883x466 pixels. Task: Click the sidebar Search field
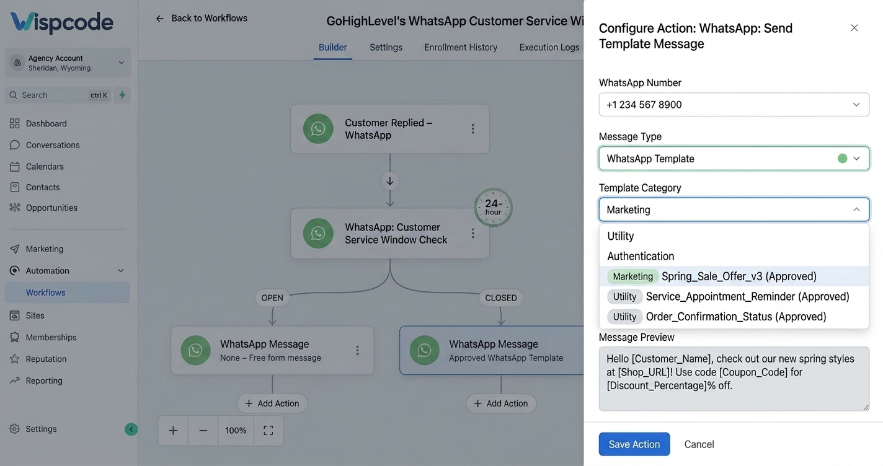coord(58,95)
